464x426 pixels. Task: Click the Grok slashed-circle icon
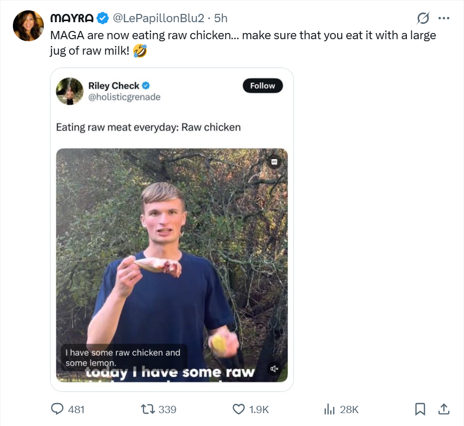423,19
